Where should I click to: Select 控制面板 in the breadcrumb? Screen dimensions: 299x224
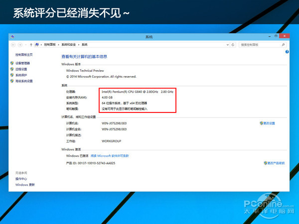(50, 45)
